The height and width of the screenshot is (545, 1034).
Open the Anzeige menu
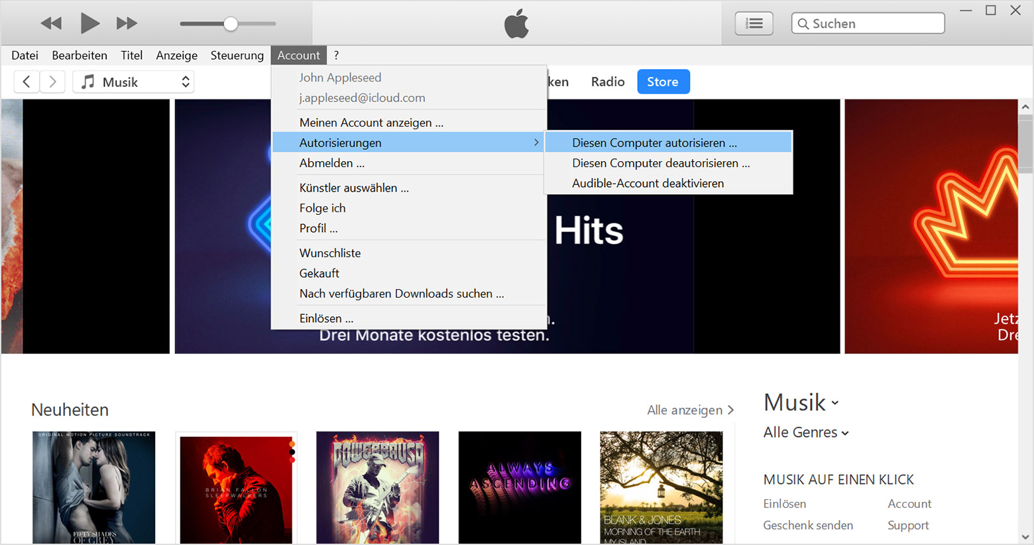pos(176,55)
